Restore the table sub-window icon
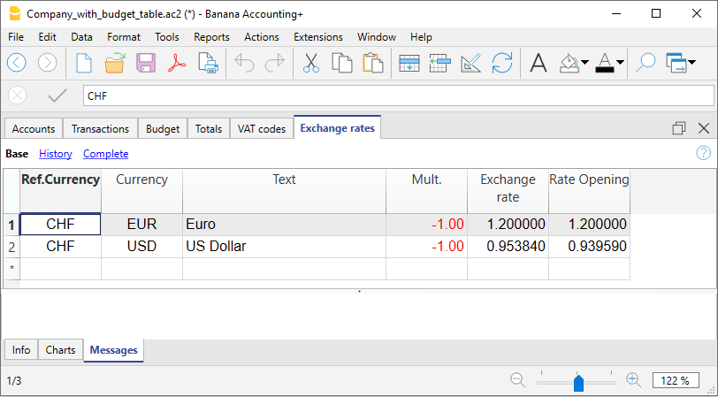This screenshot has height=397, width=718. [x=679, y=128]
